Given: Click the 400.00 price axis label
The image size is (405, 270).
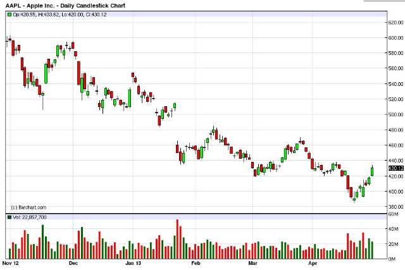Looking at the screenshot, I should click(x=396, y=192).
